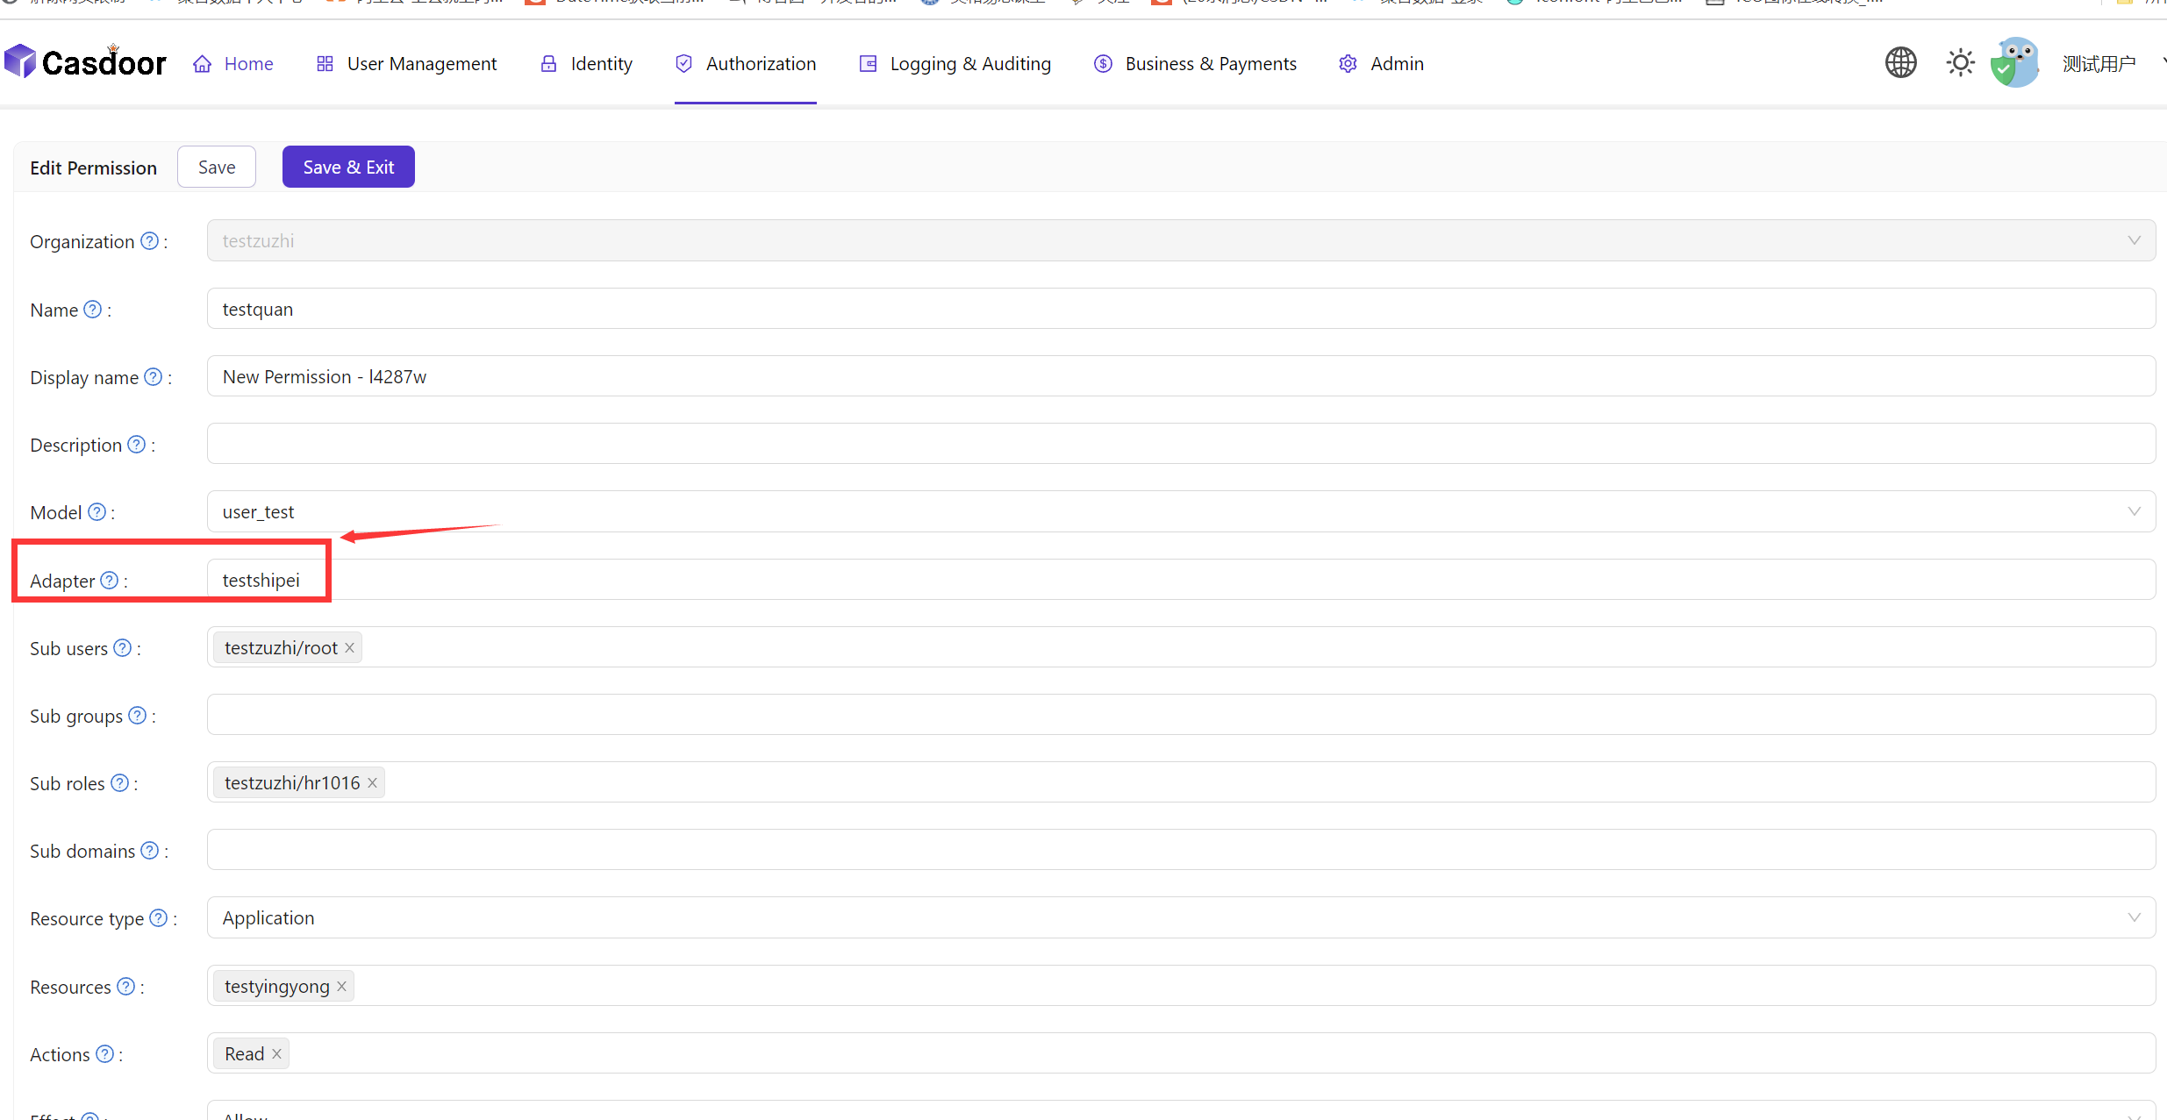The image size is (2167, 1120).
Task: Remove the testyingyong resource tag
Action: 341,987
